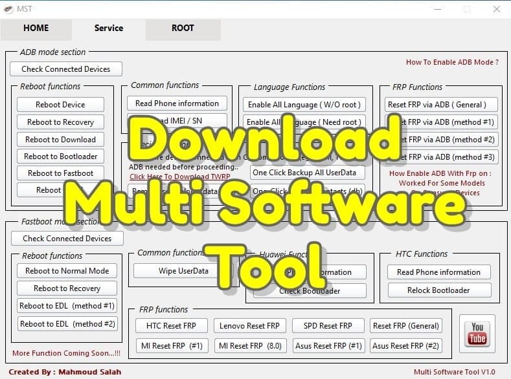
Task: Click Asus Reset FRP (#1) button
Action: [x=329, y=346]
